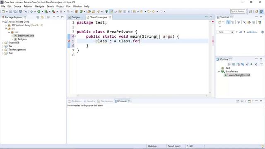Open the File menu
Screen dimensions: 265x149
(3, 7)
